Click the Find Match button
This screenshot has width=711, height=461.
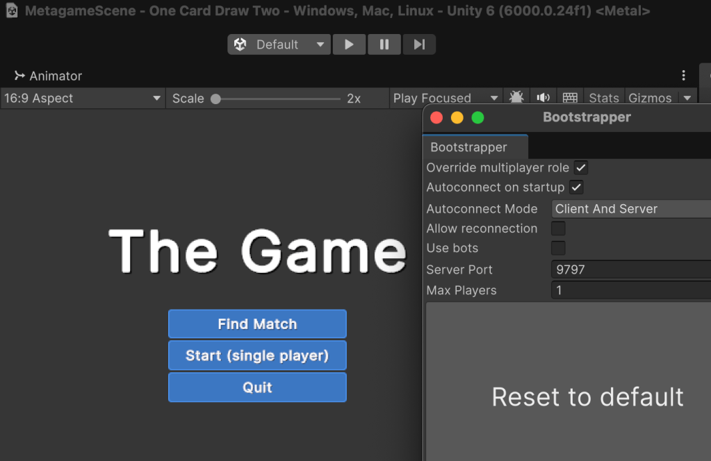point(257,324)
